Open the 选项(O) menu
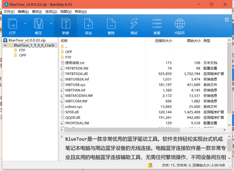Viewport: 234px width, 171px height. click(x=51, y=12)
